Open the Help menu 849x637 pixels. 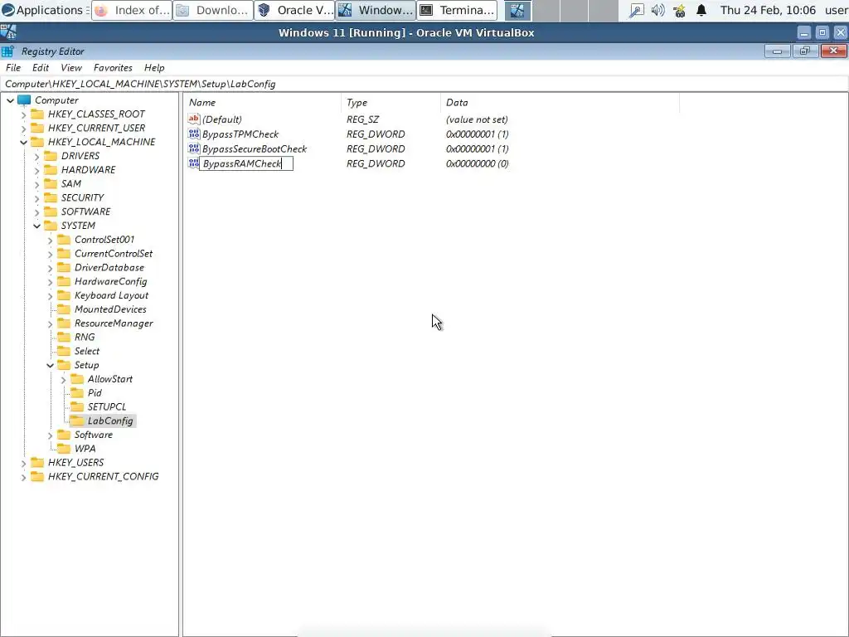(154, 68)
